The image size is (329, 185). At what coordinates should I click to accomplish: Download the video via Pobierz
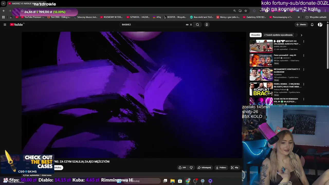[221, 168]
